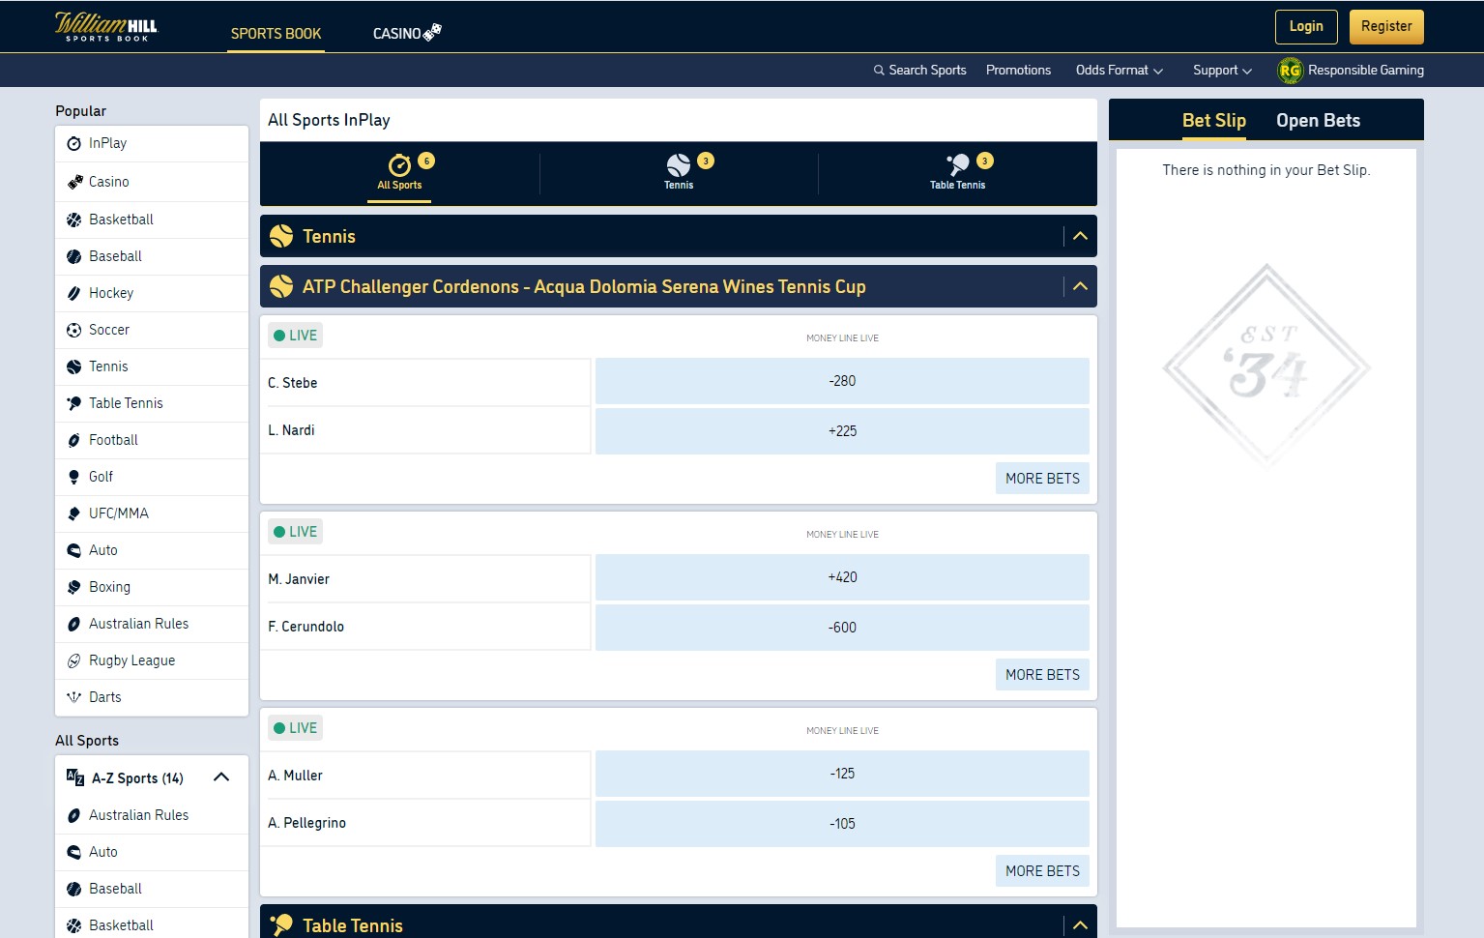Click the Rugby League ball icon
The height and width of the screenshot is (938, 1484).
tap(73, 660)
